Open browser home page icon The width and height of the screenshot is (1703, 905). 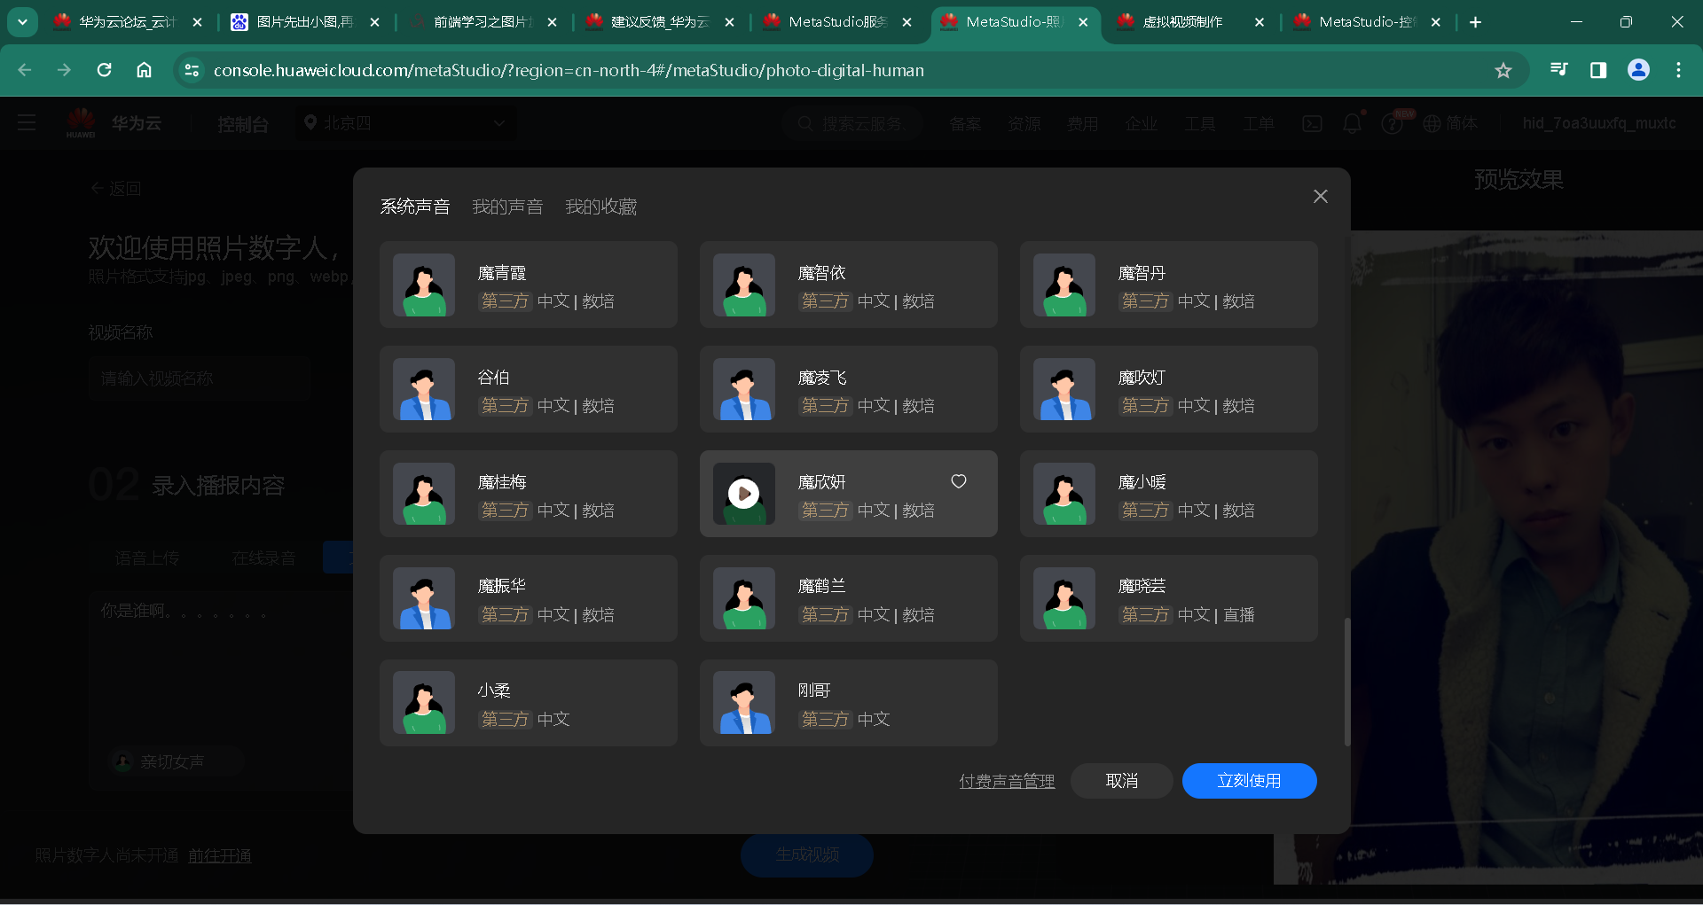point(145,70)
